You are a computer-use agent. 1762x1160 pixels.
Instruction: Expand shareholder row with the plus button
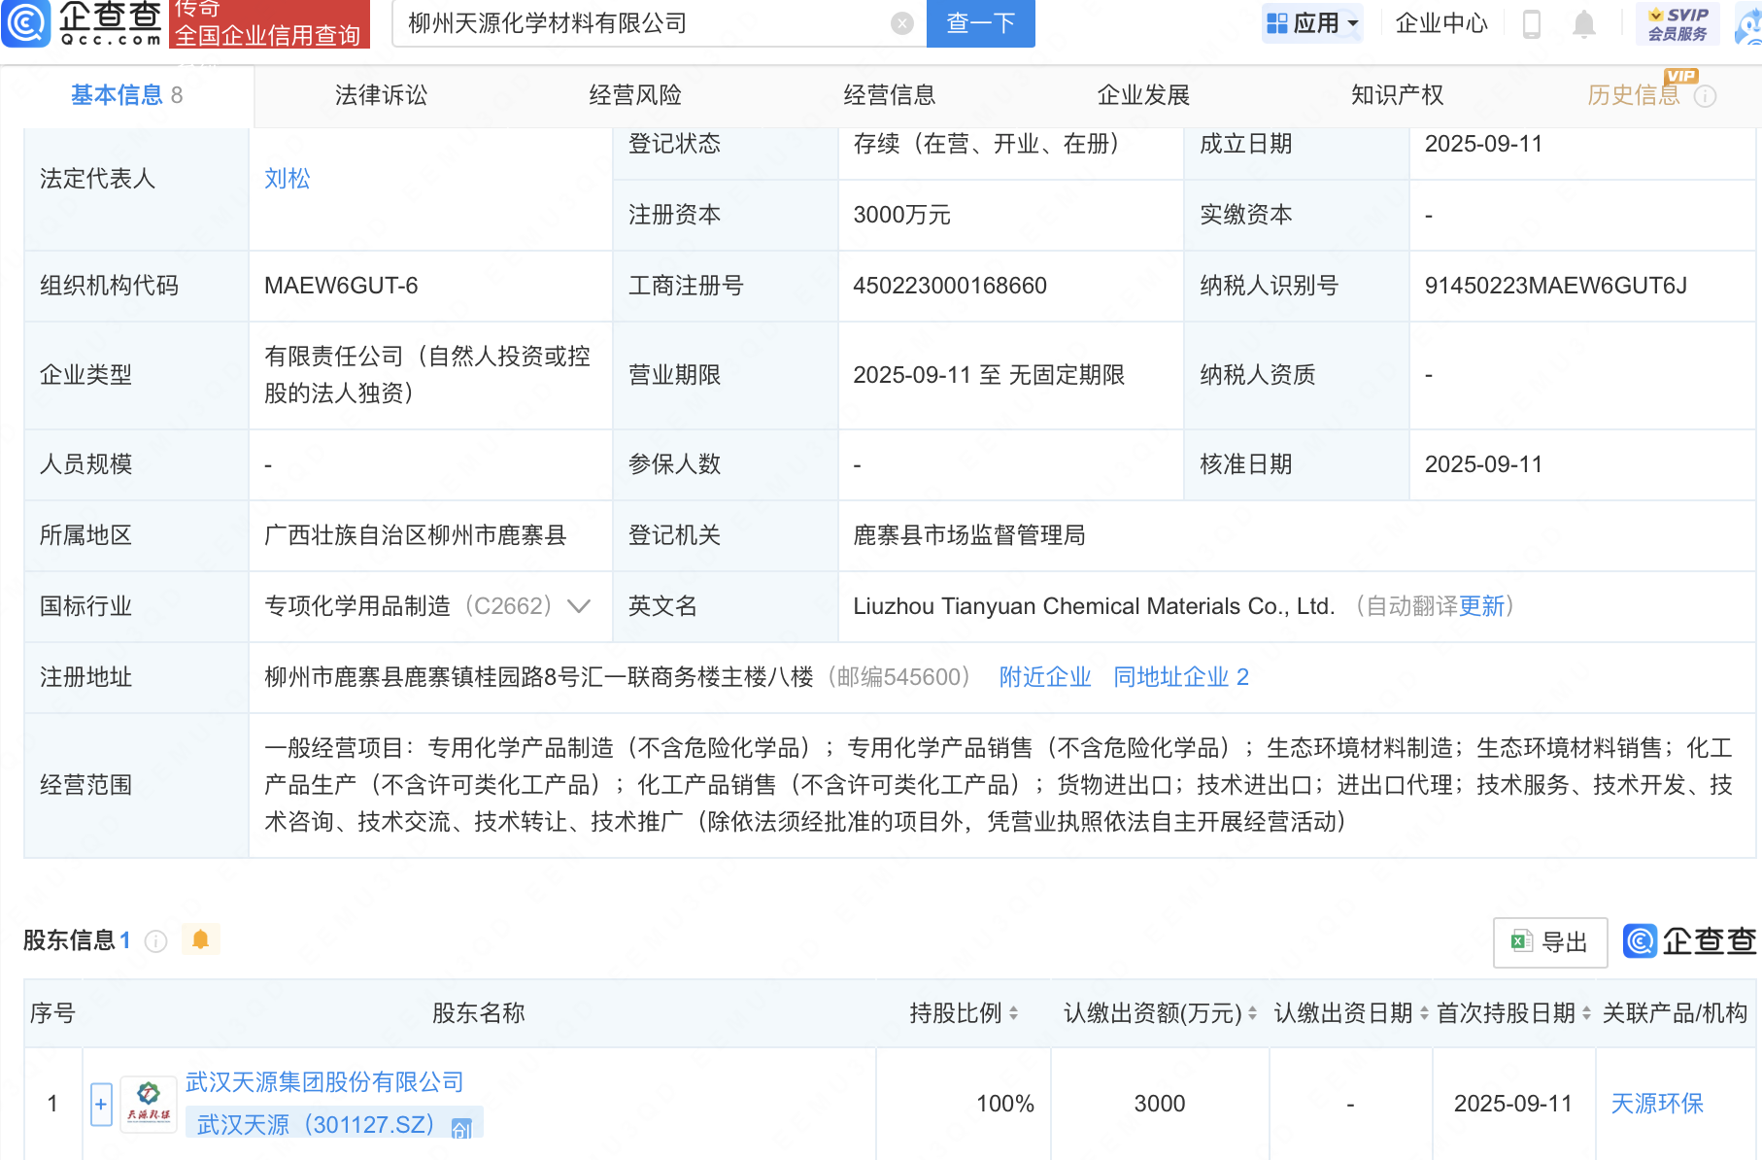tap(101, 1104)
